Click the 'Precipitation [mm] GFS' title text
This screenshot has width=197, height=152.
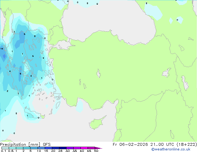pos(25,145)
